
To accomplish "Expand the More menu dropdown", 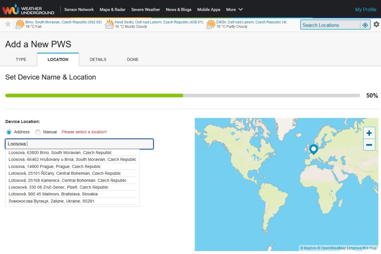I will click(234, 10).
